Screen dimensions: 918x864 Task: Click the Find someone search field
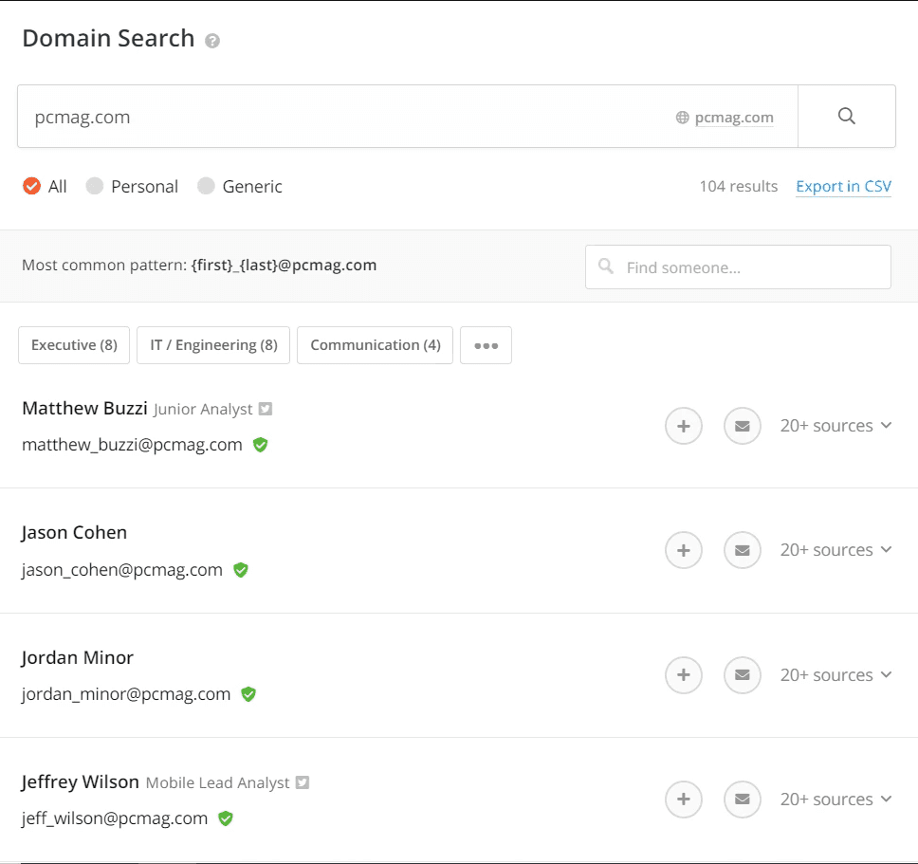click(x=738, y=267)
